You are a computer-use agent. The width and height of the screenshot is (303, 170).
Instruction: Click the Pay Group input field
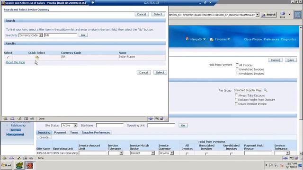[247, 90]
